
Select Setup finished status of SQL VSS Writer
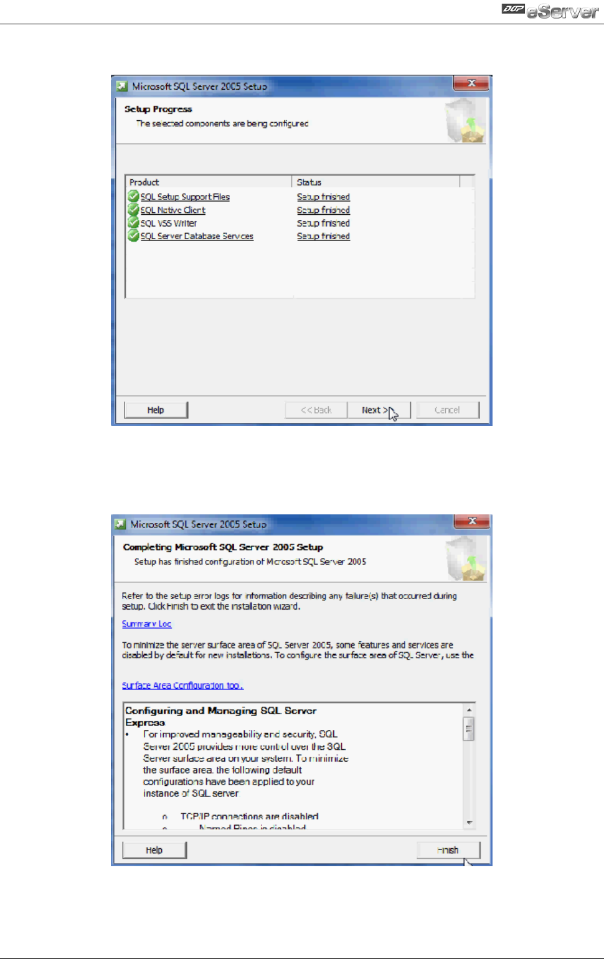pyautogui.click(x=323, y=223)
